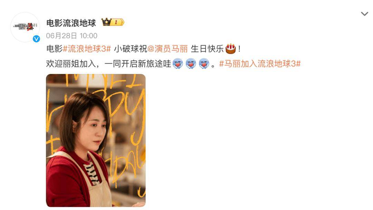Open the #马丽加入流浪地球3# hashtag

pyautogui.click(x=260, y=64)
